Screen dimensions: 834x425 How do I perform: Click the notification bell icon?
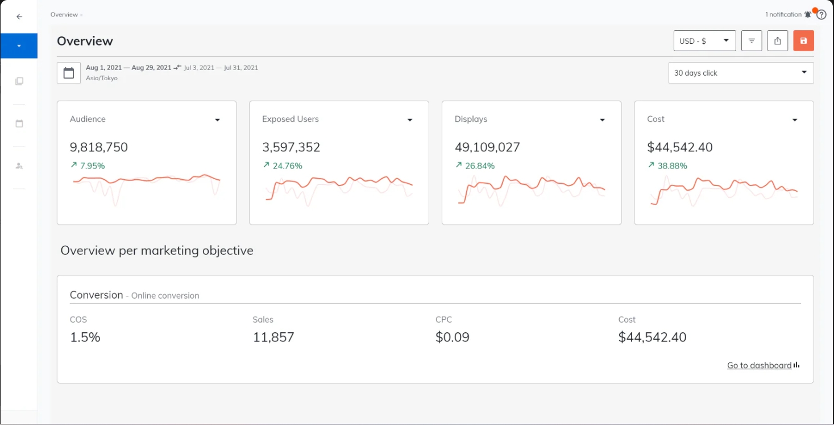point(807,14)
